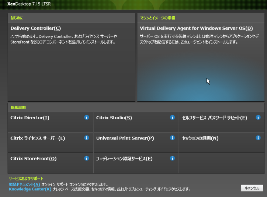Show info for セッションの録画
The height and width of the screenshot is (197, 267).
point(258,138)
